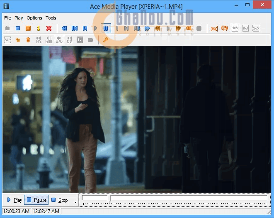This screenshot has height=218, width=274.
Task: Click the blue double-arrow rewind icon
Action: coord(64,28)
